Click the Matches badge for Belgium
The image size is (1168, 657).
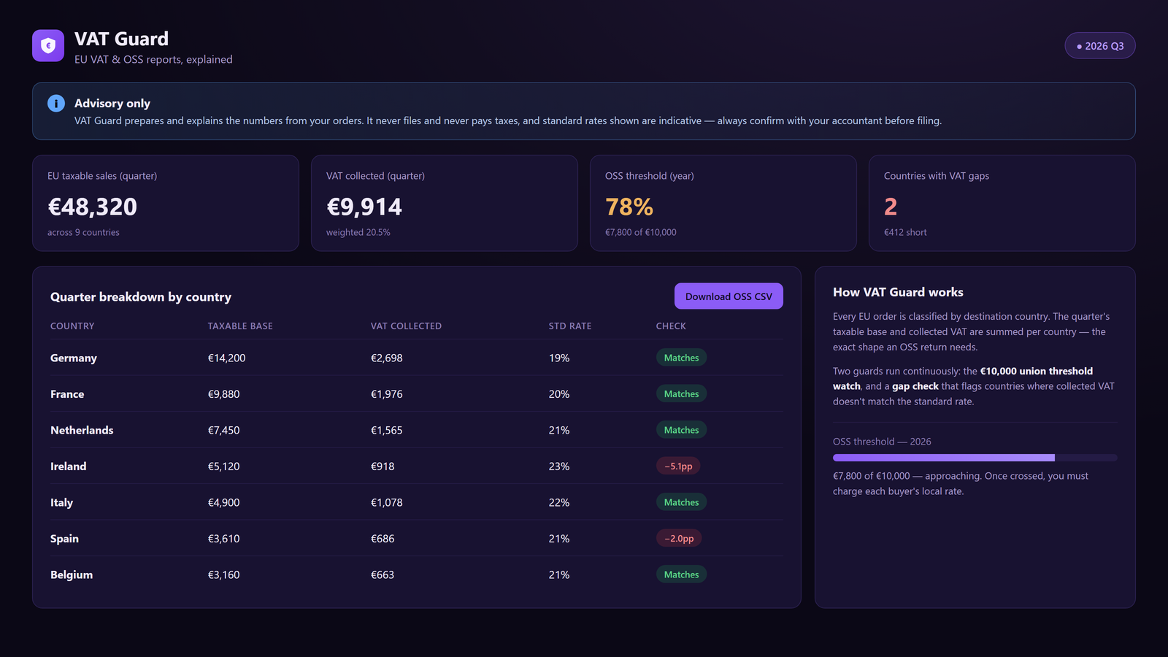tap(681, 575)
